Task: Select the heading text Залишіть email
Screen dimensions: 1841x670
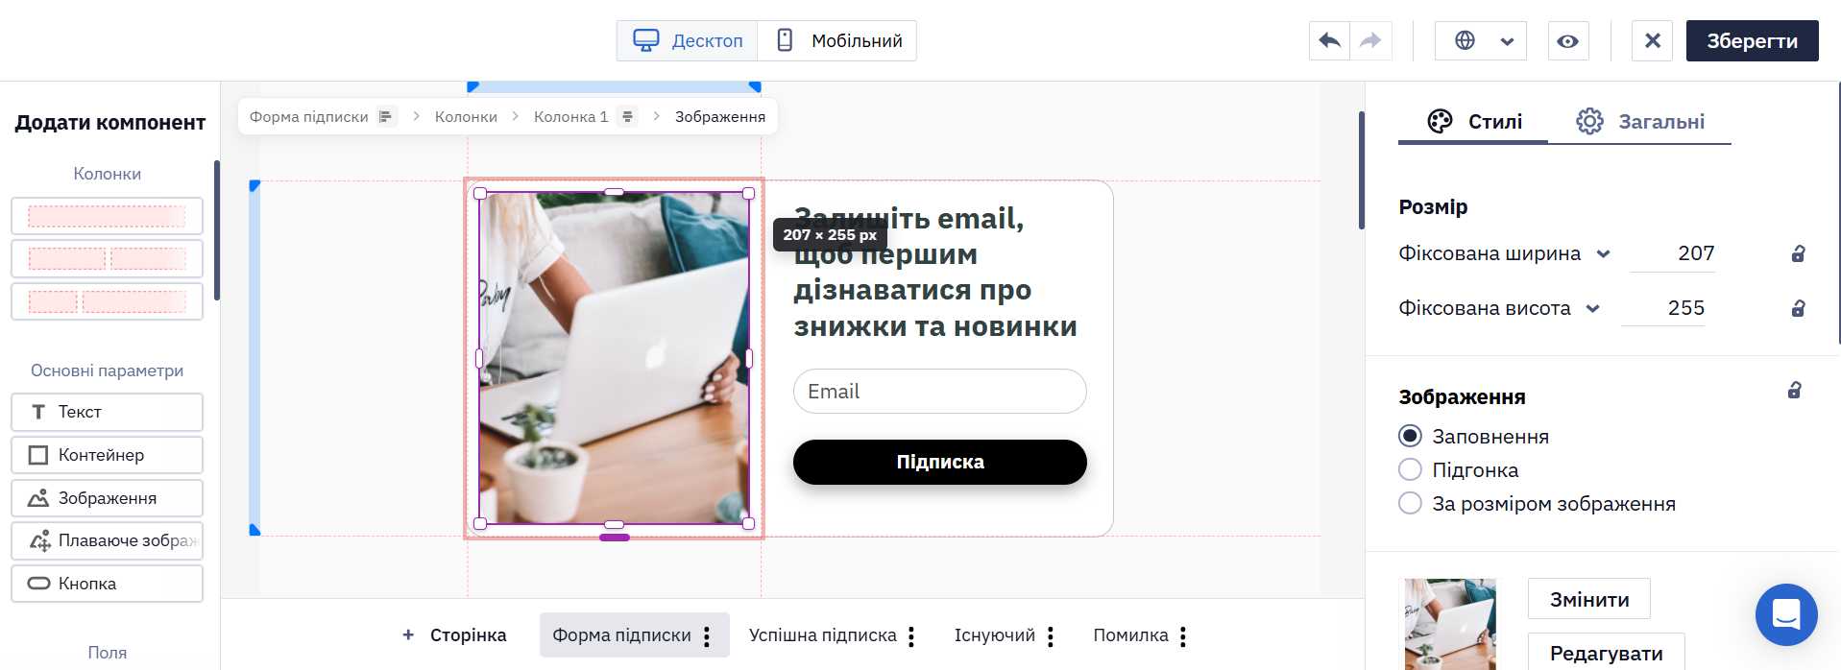Action: (934, 273)
